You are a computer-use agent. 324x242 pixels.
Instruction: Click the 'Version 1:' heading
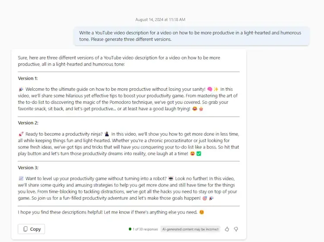point(28,78)
